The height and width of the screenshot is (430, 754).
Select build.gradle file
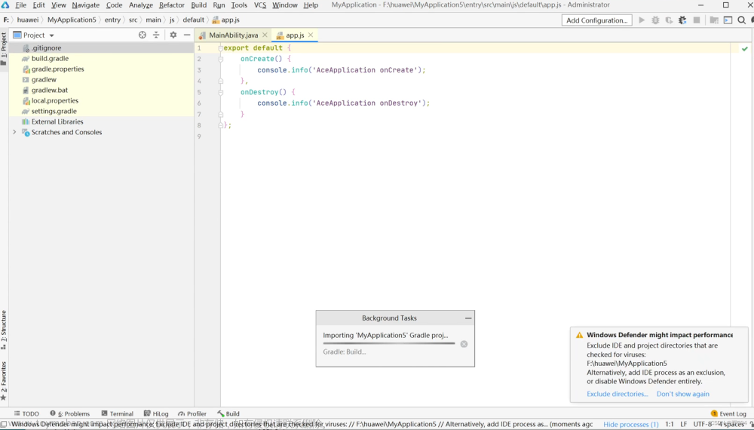point(102,59)
